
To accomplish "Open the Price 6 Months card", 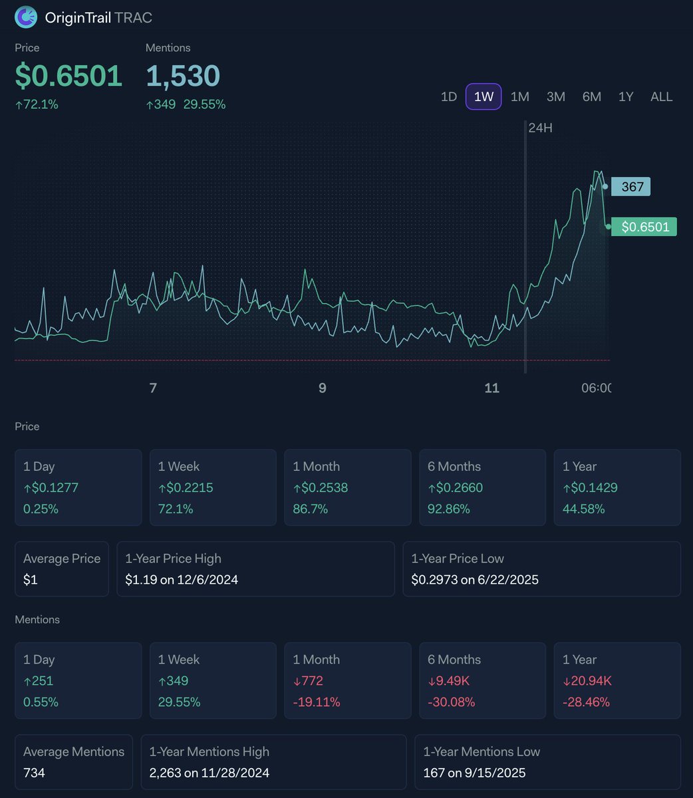I will pyautogui.click(x=483, y=487).
